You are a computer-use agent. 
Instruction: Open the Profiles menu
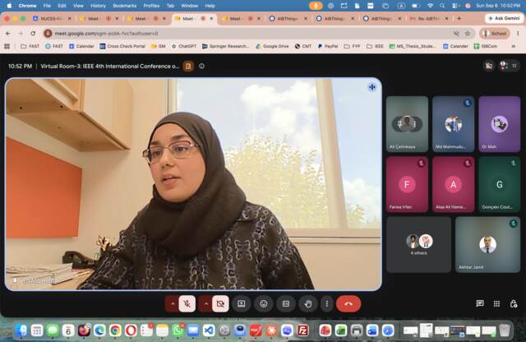point(151,6)
